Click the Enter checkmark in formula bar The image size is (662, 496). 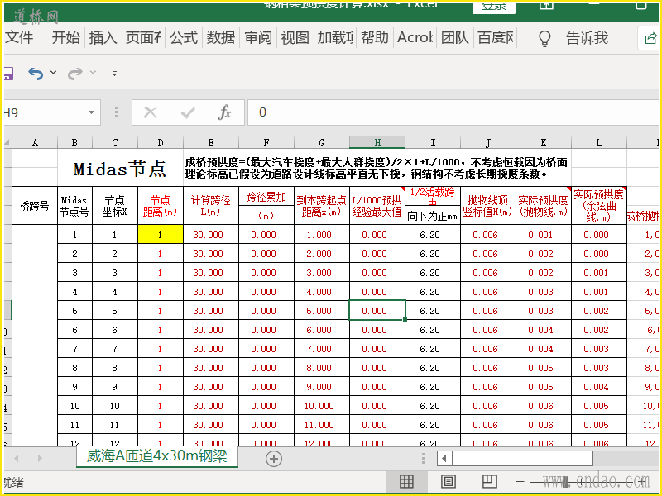click(188, 112)
